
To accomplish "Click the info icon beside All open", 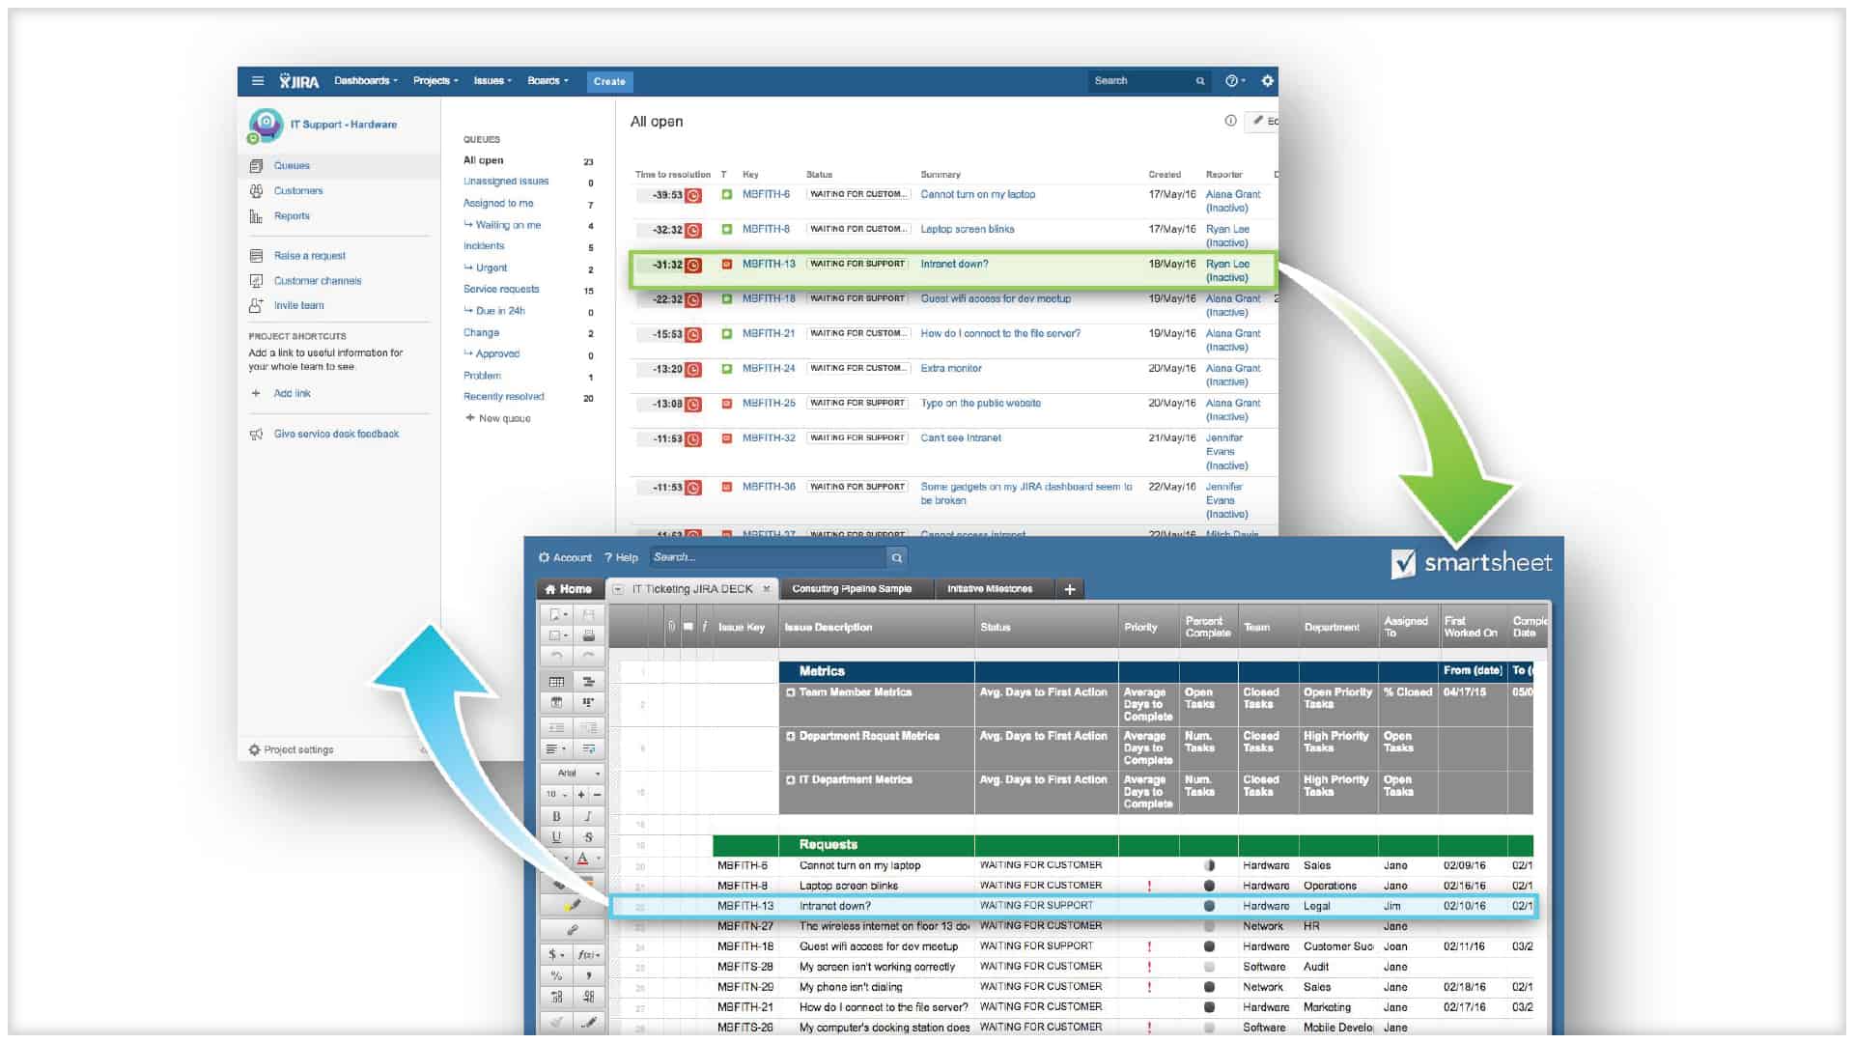I will click(1230, 121).
